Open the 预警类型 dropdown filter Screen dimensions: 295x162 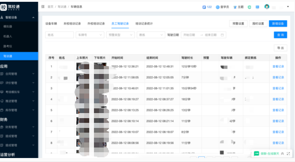(120, 35)
